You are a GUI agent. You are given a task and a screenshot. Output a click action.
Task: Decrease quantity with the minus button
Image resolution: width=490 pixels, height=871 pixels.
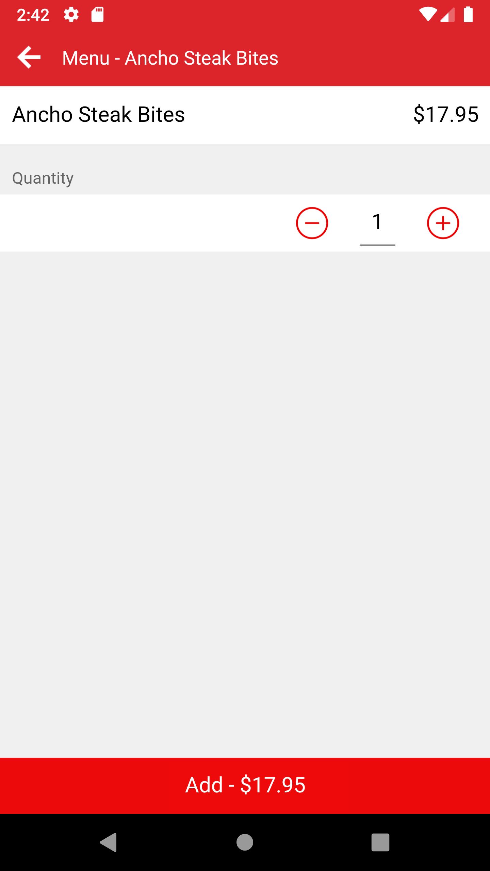(x=312, y=223)
